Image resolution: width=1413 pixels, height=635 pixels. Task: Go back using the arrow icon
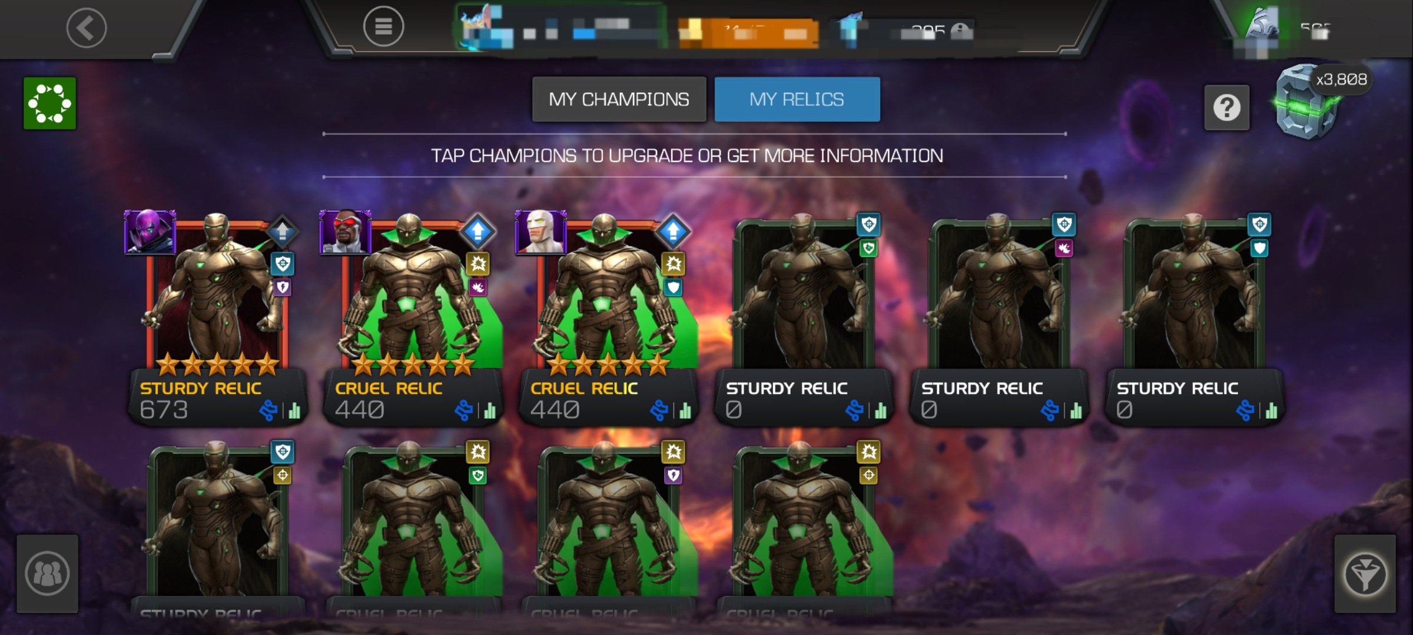(x=87, y=27)
